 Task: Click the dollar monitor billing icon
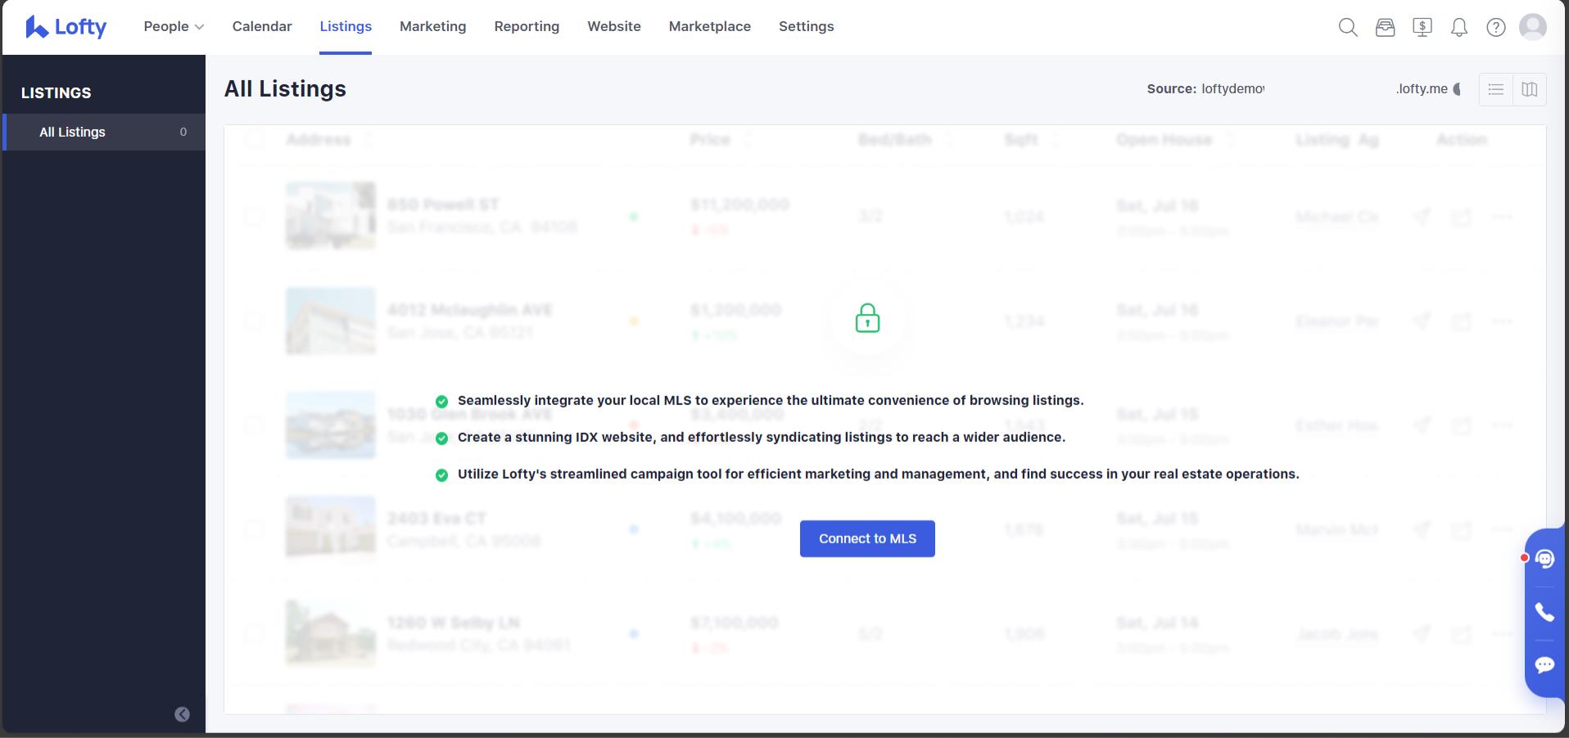point(1422,27)
